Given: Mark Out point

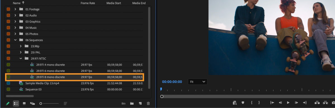Looking at the screenshot, I should tap(259, 103).
